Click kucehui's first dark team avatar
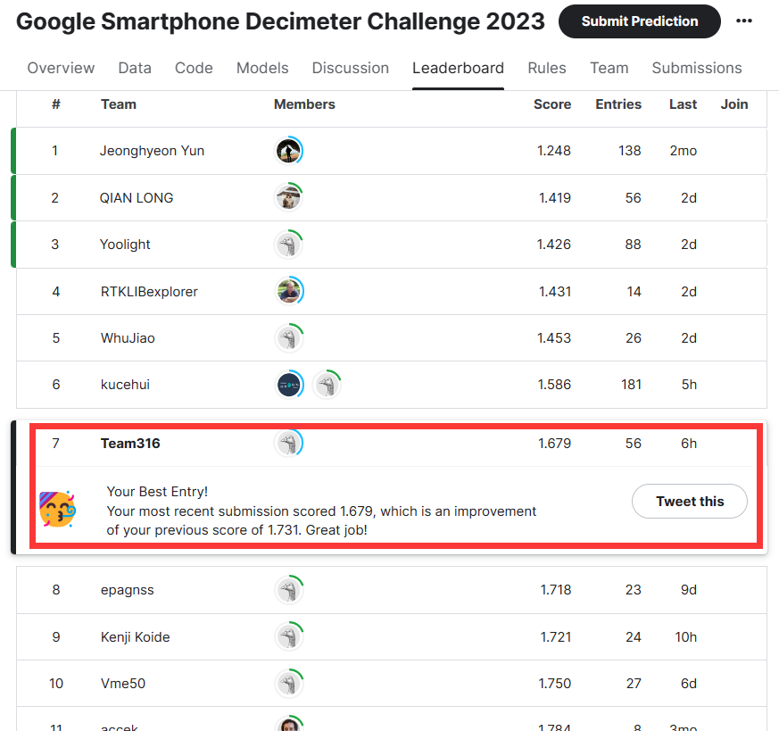 [288, 385]
